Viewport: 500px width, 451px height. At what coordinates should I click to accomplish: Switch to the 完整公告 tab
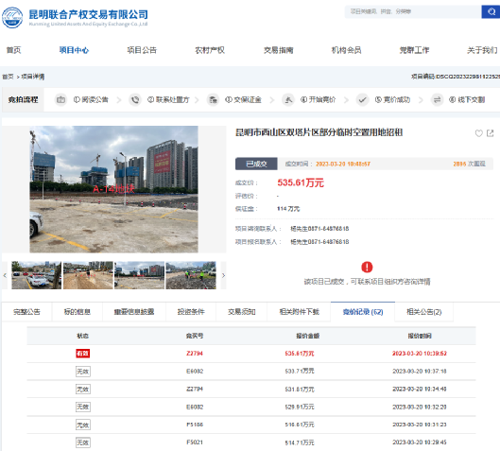[x=26, y=312]
